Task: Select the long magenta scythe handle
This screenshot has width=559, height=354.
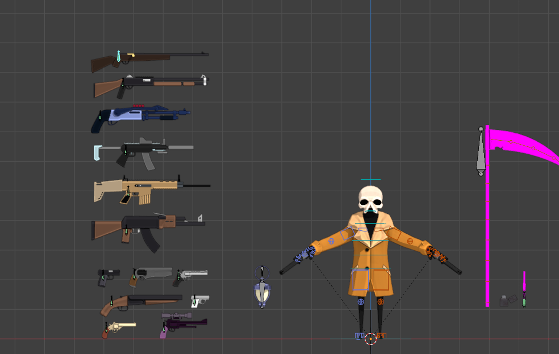Action: (487, 227)
